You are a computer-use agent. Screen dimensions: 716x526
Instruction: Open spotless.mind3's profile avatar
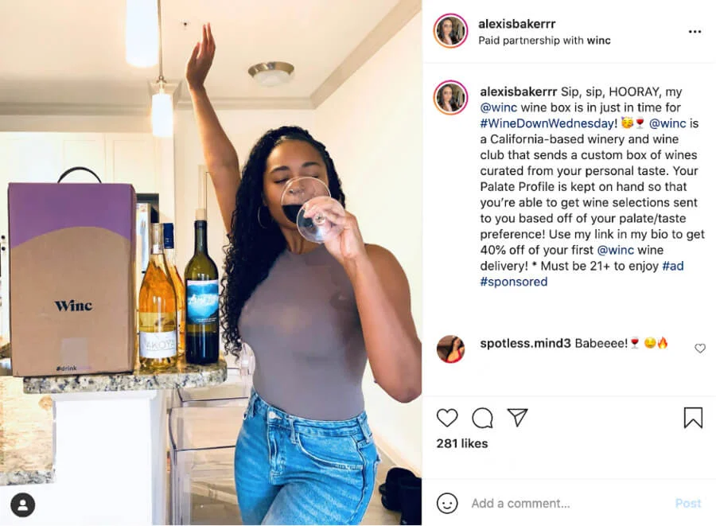click(450, 349)
